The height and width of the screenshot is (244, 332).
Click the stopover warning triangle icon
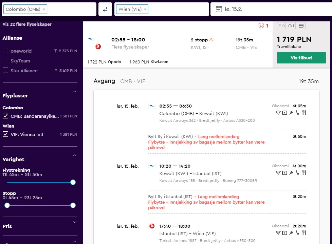[x=211, y=40]
